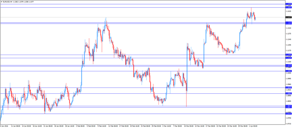Click the 1.1275 price scale value
The image size is (292, 128).
289,33
